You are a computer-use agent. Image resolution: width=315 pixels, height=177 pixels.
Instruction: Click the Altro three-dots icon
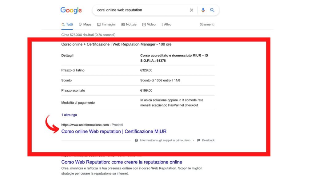click(x=162, y=25)
